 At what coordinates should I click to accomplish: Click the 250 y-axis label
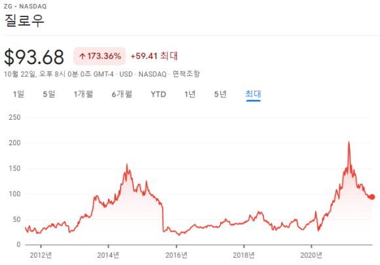[x=14, y=117]
